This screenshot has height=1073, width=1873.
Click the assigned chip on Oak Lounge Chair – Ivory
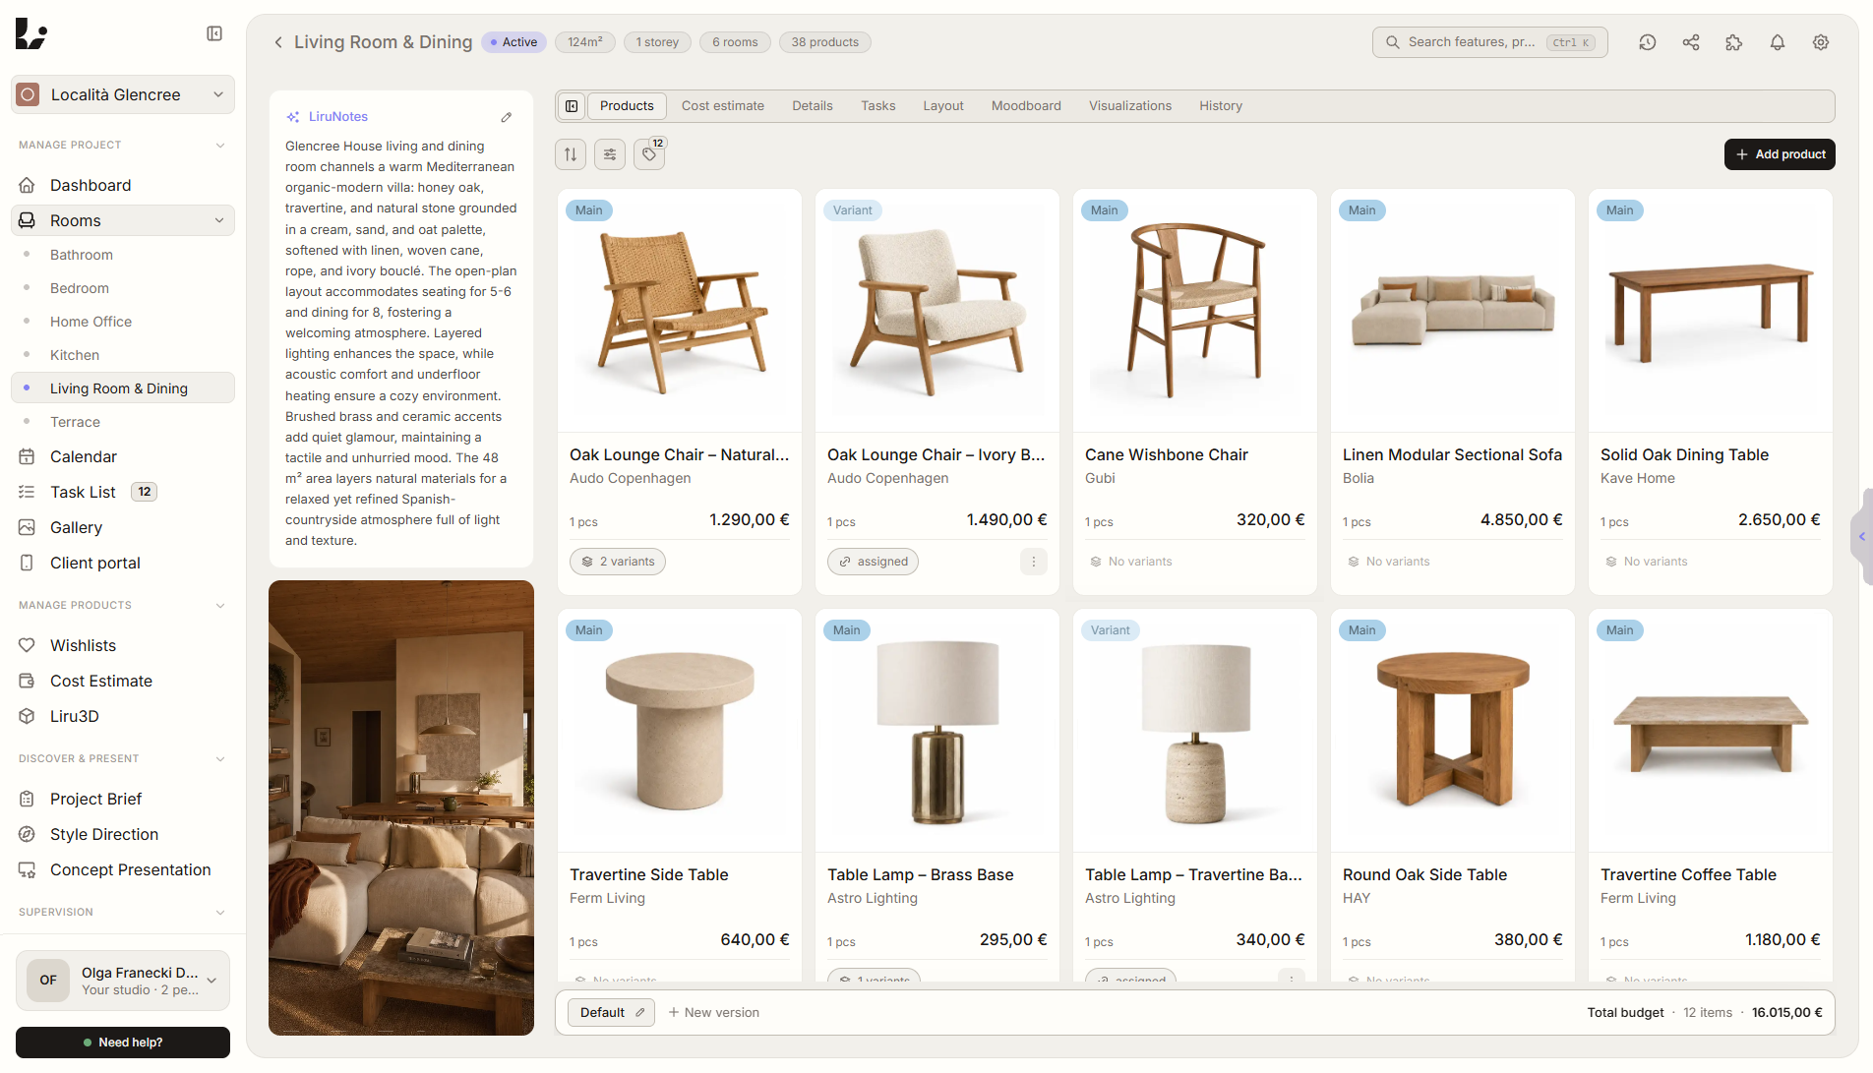click(873, 562)
